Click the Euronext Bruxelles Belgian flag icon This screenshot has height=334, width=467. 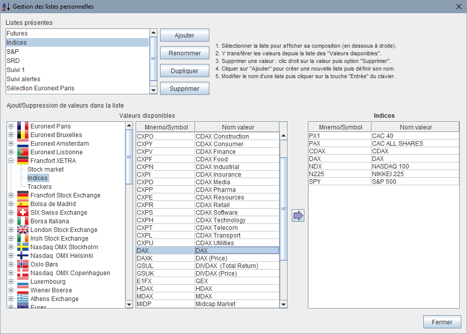coord(23,135)
